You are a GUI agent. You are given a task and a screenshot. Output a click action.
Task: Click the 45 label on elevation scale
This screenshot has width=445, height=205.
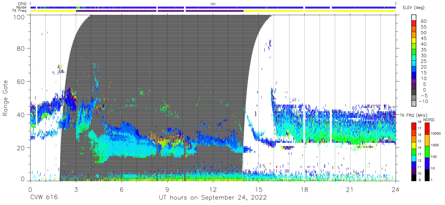(x=424, y=38)
